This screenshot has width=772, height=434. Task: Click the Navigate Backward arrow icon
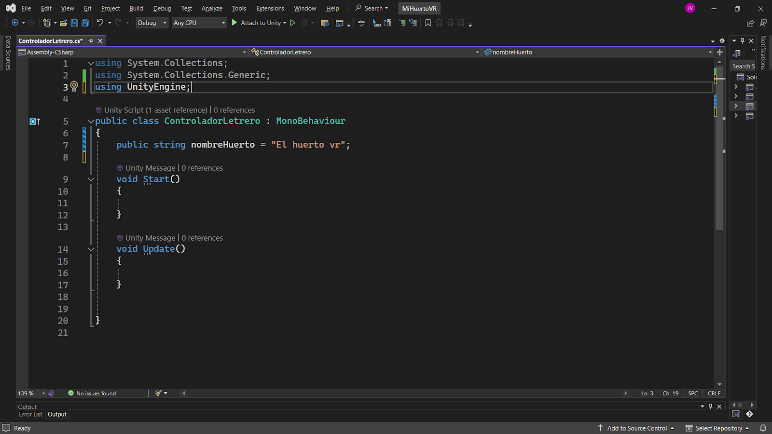click(x=15, y=23)
